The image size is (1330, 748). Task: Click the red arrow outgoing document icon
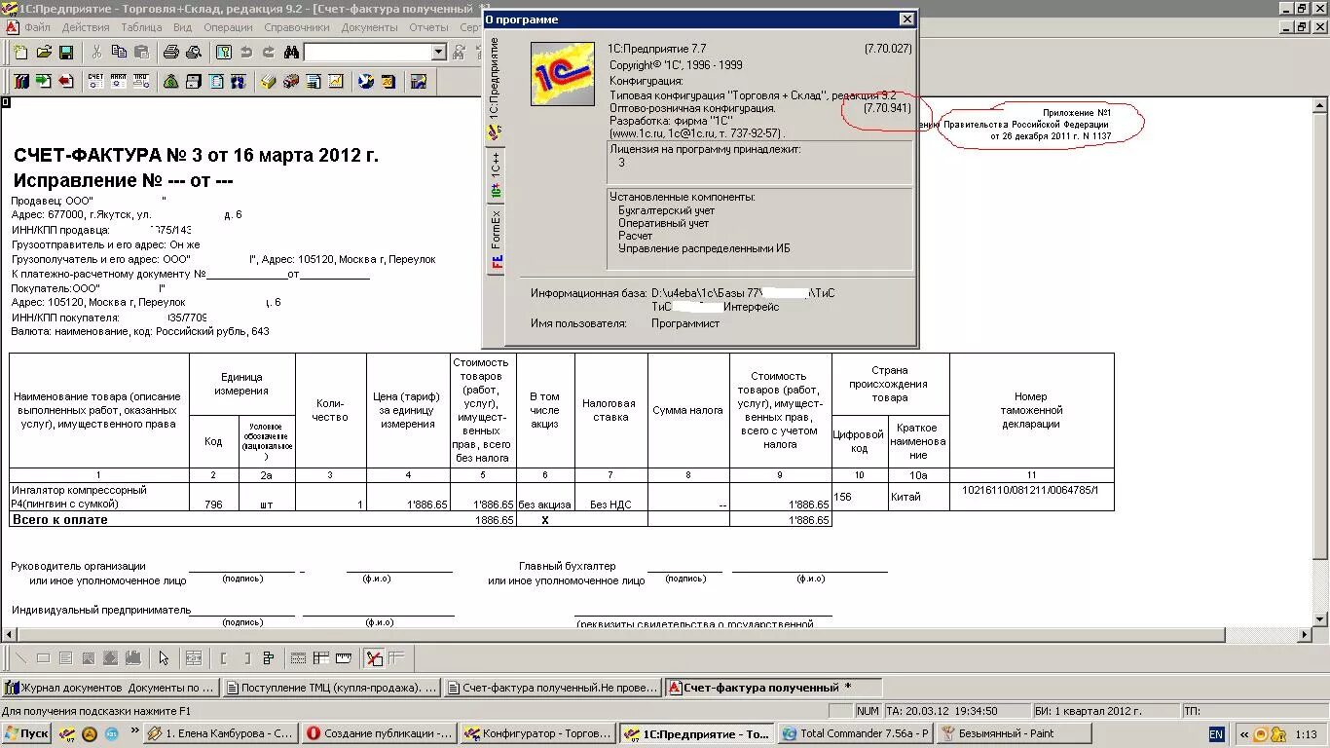point(66,82)
